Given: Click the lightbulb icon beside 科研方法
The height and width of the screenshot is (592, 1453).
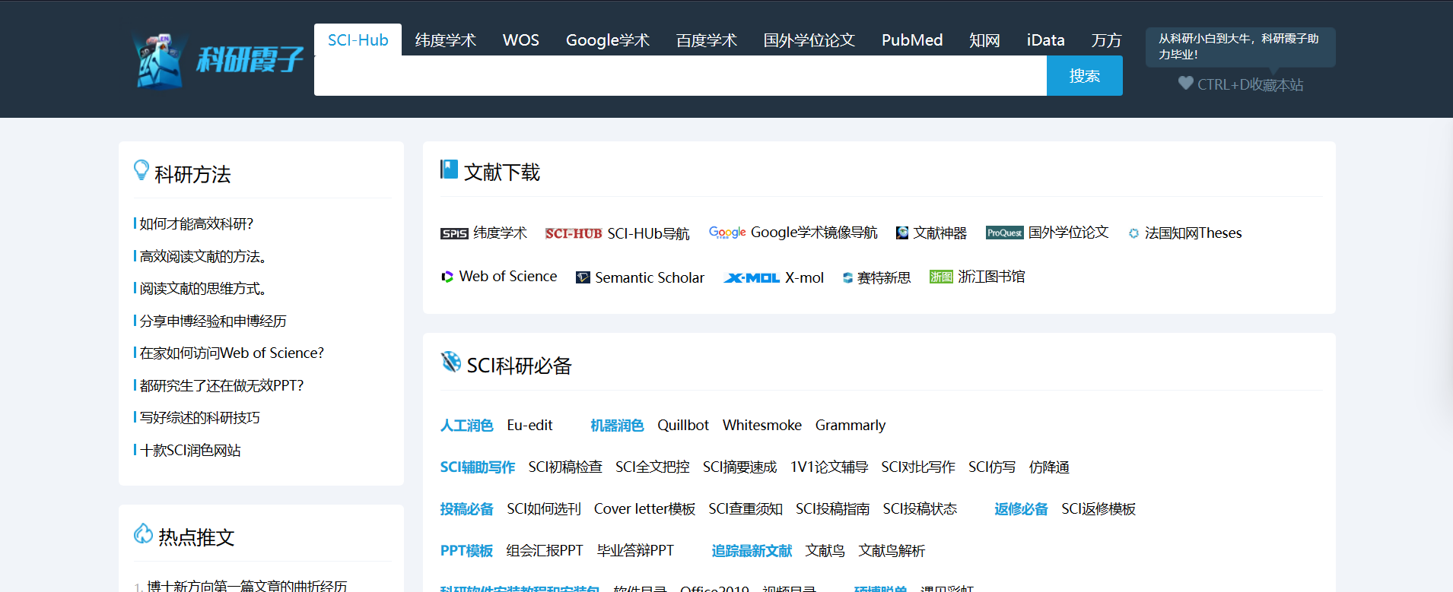Looking at the screenshot, I should tap(141, 170).
